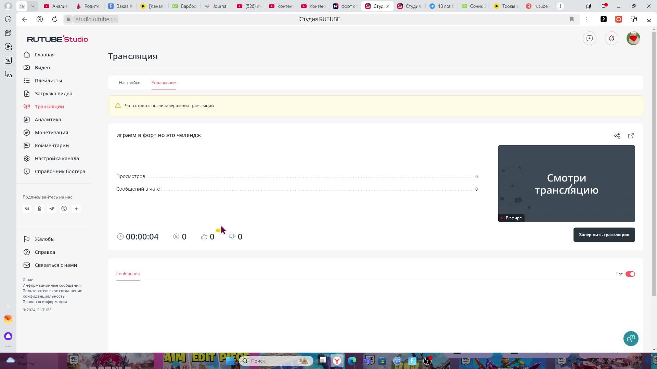Switch to the Toosie browser tab
This screenshot has height=369, width=657.
(x=506, y=6)
